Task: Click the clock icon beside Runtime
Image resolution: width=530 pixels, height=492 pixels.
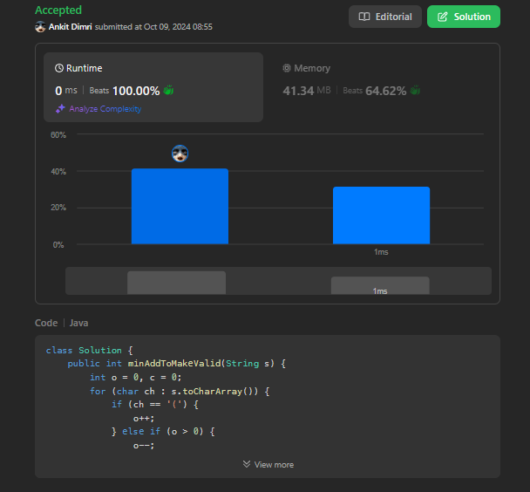Action: [x=59, y=67]
